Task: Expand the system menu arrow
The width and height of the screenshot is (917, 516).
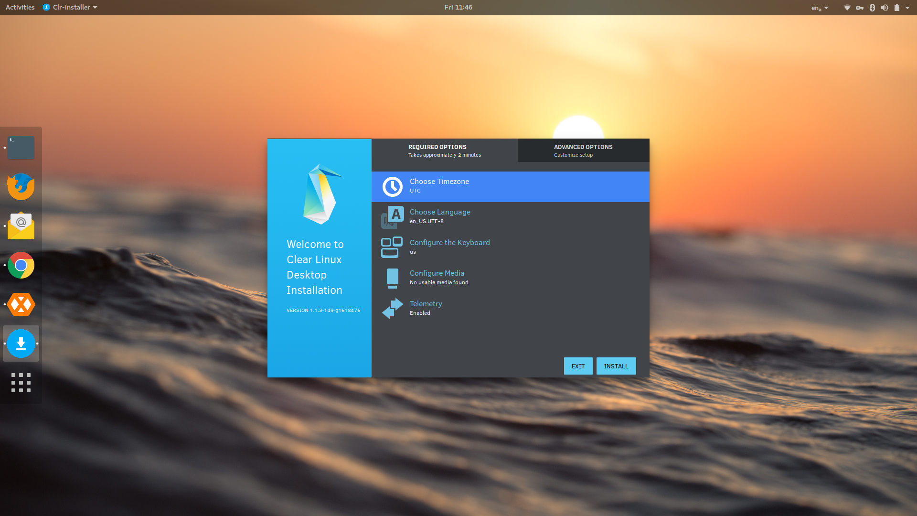Action: pos(907,8)
